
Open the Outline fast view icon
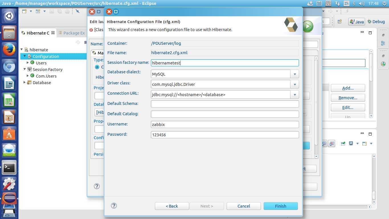point(383,43)
